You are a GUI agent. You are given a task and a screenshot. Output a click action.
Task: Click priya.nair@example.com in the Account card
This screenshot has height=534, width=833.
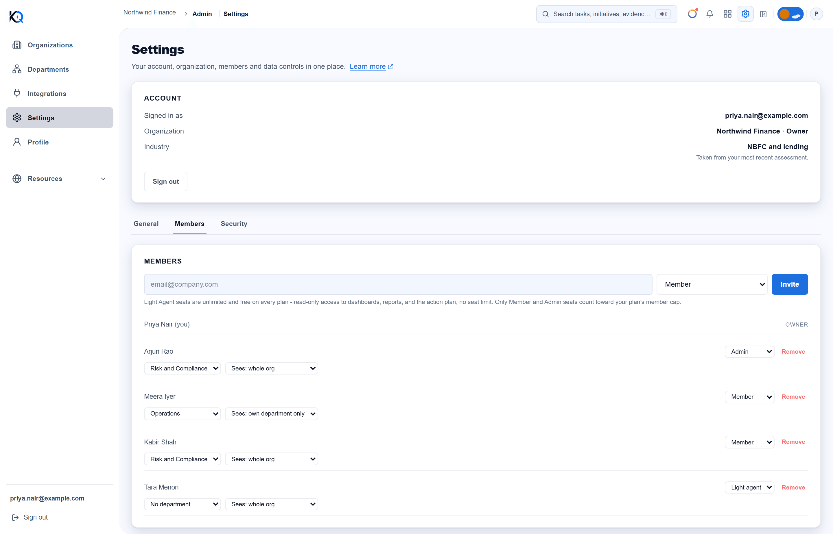(766, 116)
